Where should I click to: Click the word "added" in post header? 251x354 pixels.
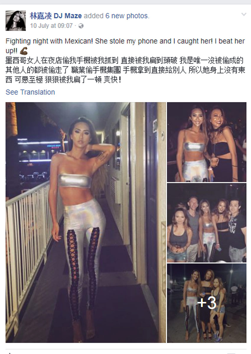(x=94, y=16)
